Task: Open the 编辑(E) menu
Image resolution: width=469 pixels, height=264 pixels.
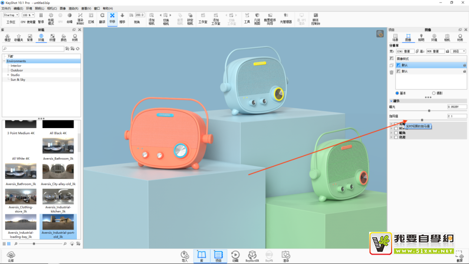Action: pos(18,8)
